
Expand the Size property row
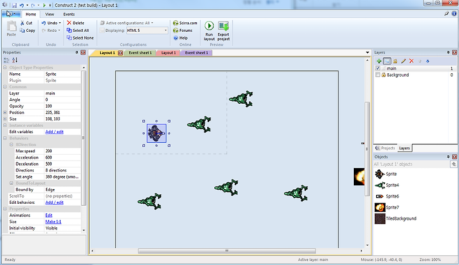pos(5,118)
